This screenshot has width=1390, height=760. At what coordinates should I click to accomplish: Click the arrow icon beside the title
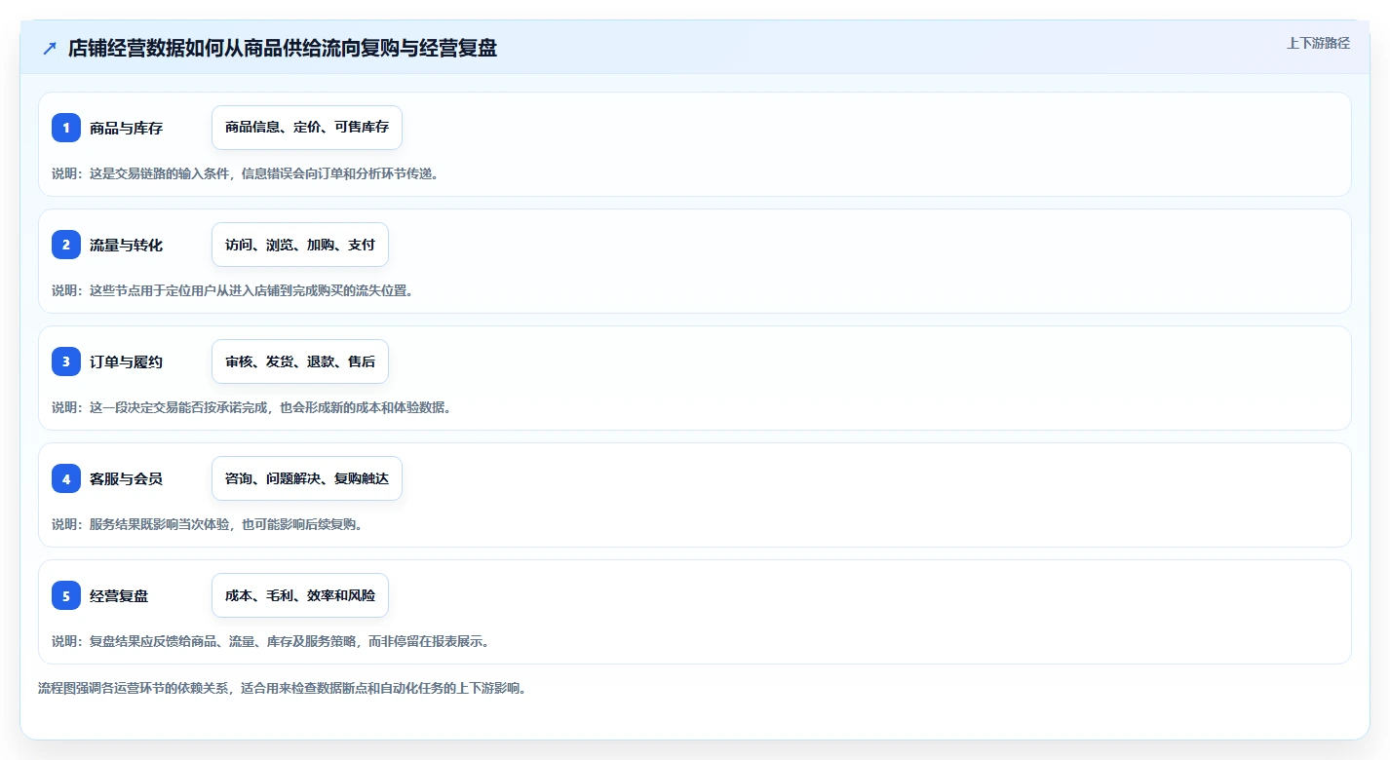click(x=50, y=48)
